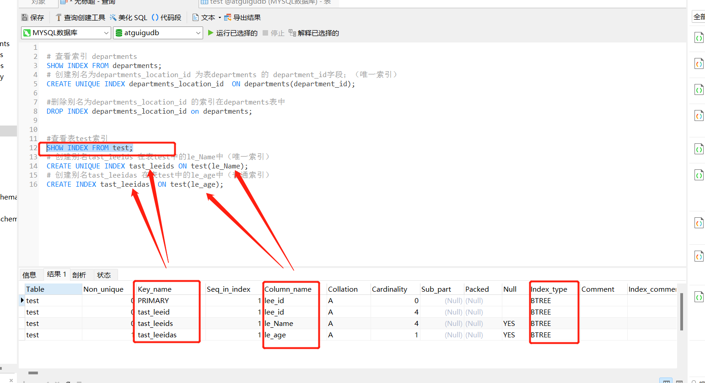Image resolution: width=705 pixels, height=383 pixels.
Task: Click the Cardinality column header
Action: 395,289
